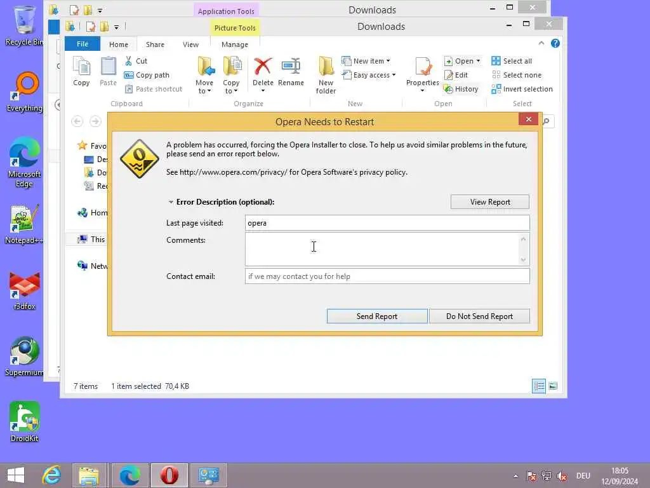Open the Explorer help question mark
Viewport: 650px width, 488px height.
[x=555, y=43]
